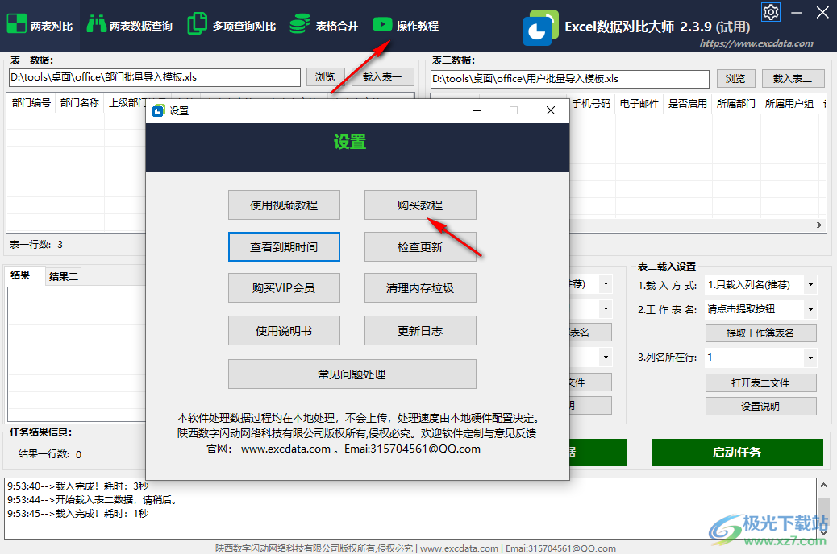Minimize the 设置 dialog
The height and width of the screenshot is (554, 837).
477,110
